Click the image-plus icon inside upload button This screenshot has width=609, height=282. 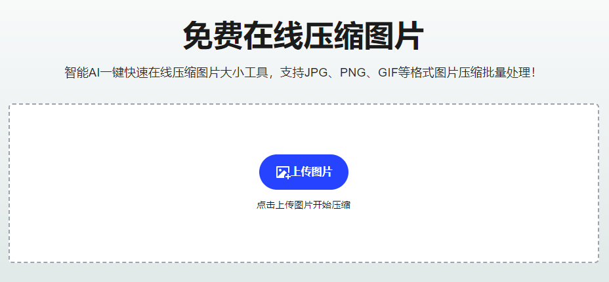[x=283, y=172]
